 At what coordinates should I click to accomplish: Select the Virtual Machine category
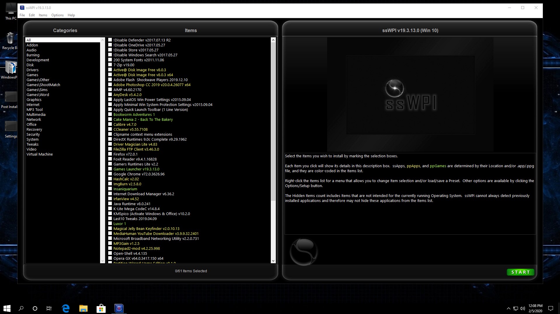(40, 154)
